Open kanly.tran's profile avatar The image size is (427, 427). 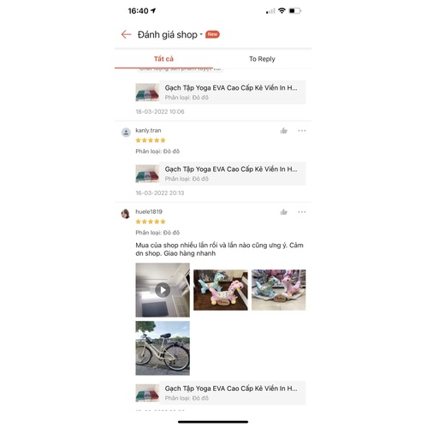tap(126, 133)
